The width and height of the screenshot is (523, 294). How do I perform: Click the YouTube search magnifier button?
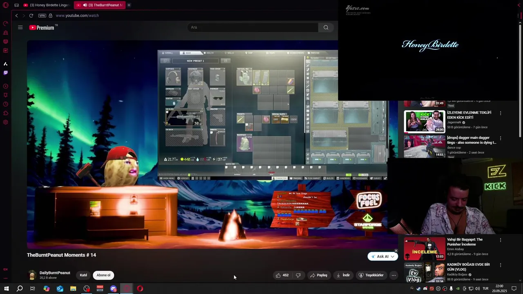click(326, 27)
